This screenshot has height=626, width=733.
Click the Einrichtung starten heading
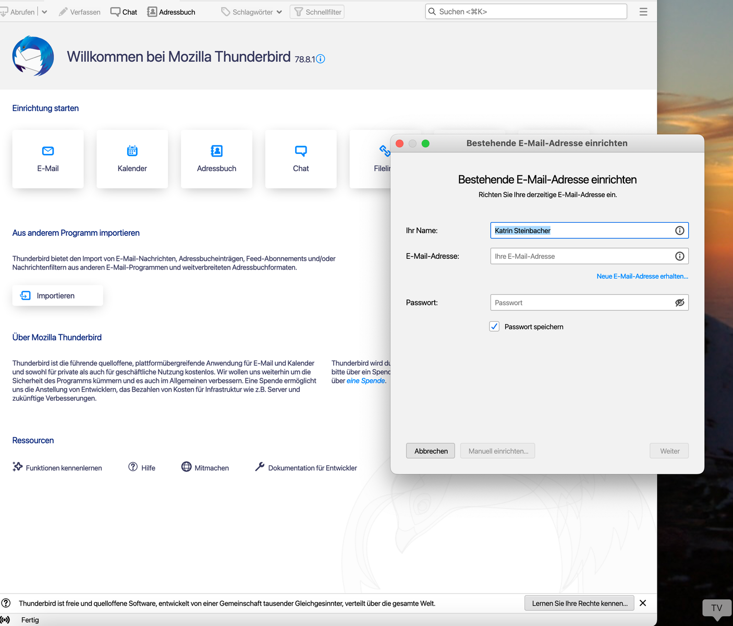[x=45, y=109]
